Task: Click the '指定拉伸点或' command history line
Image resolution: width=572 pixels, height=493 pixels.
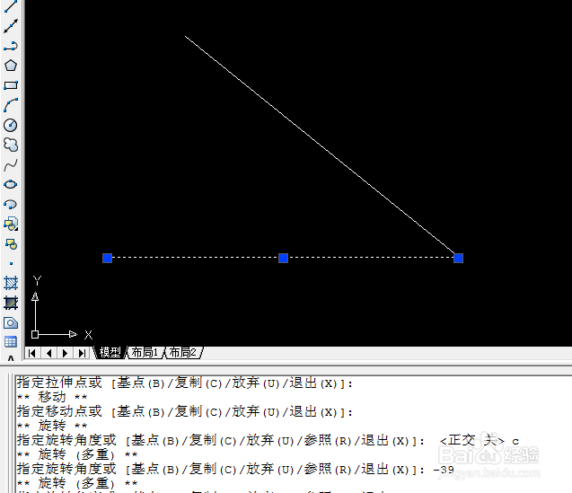Action: 185,383
